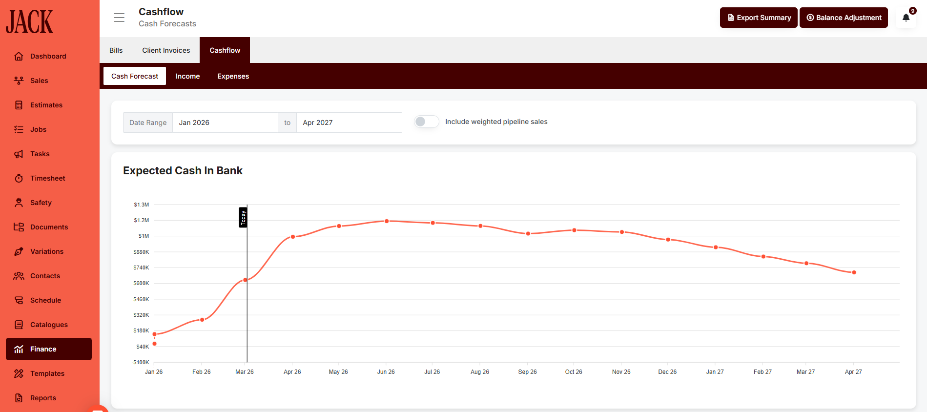Switch to the Client Invoices tab
Image resolution: width=927 pixels, height=412 pixels.
166,50
